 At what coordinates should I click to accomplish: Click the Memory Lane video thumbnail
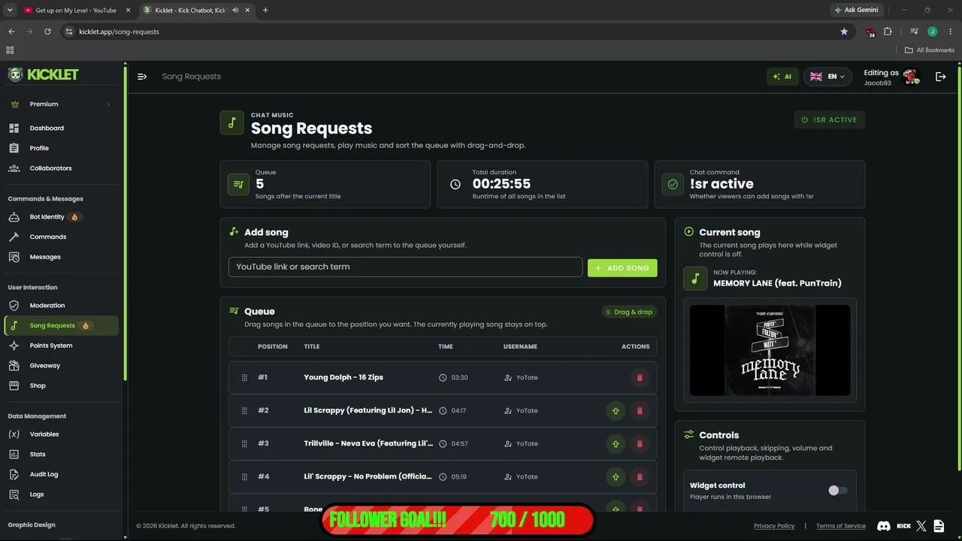[x=770, y=350]
